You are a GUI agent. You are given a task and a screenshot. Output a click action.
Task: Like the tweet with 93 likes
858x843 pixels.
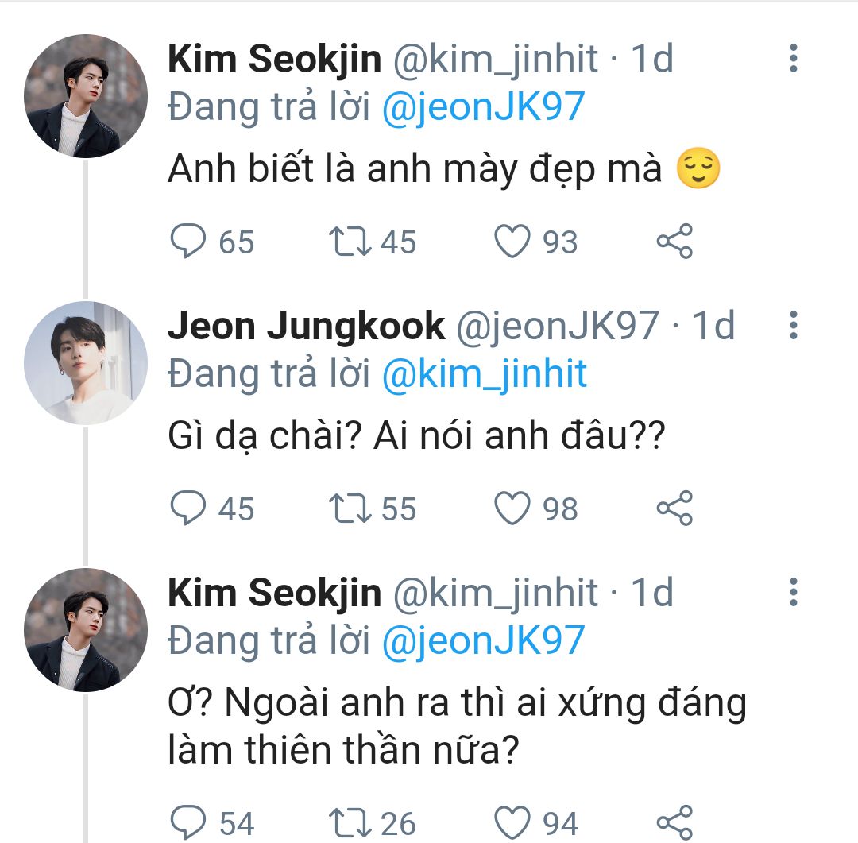pos(512,242)
